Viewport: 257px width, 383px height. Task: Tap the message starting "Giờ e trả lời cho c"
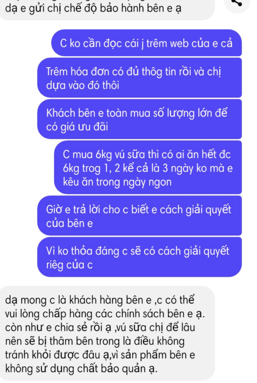[x=139, y=216]
